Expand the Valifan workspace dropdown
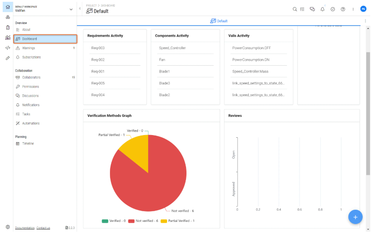 coord(71,9)
